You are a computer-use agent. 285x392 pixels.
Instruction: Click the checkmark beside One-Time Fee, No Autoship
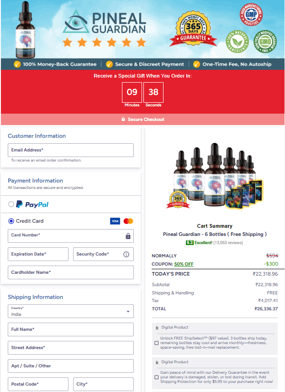pyautogui.click(x=197, y=64)
